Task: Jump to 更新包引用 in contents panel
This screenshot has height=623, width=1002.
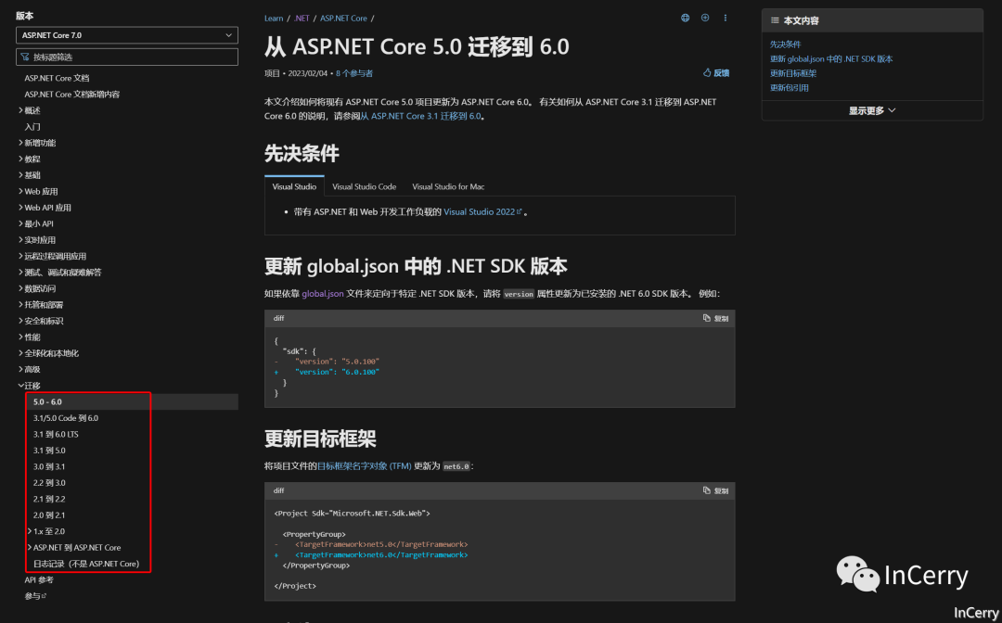Action: click(x=790, y=88)
